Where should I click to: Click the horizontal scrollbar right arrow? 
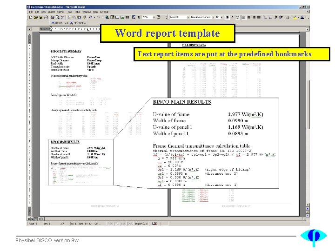(x=304, y=219)
